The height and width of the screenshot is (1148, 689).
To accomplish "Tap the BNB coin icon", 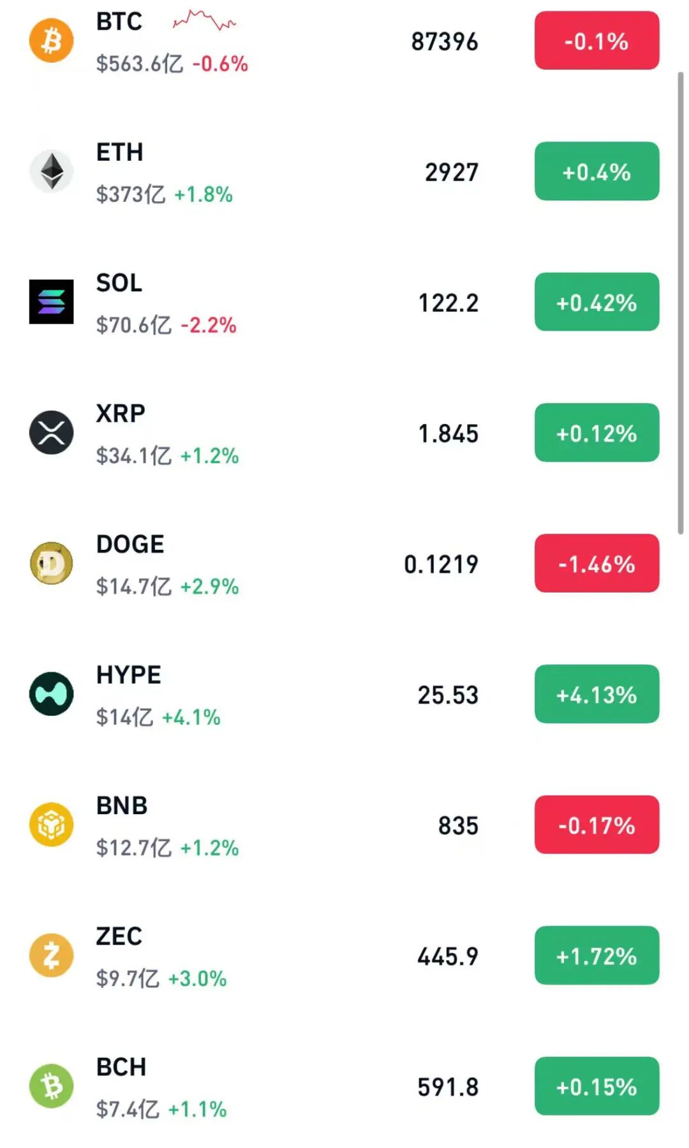I will [x=52, y=825].
